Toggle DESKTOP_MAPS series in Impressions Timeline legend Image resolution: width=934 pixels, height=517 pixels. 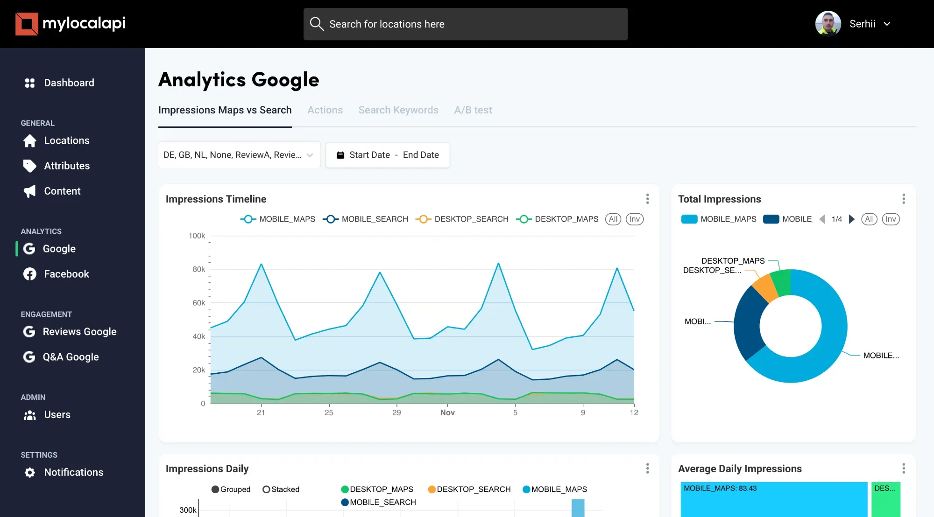(x=557, y=219)
